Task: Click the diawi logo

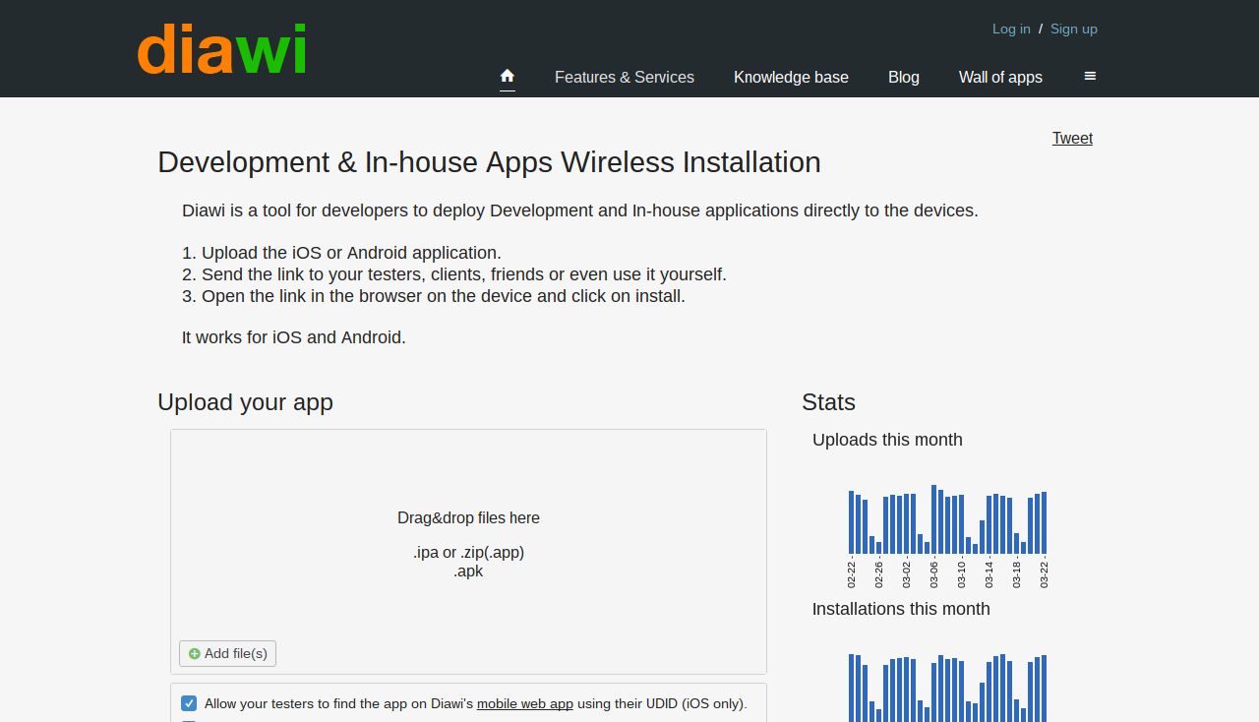Action: [x=222, y=49]
